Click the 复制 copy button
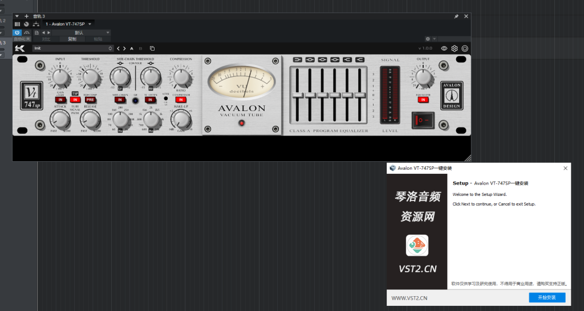The height and width of the screenshot is (311, 584). click(72, 39)
